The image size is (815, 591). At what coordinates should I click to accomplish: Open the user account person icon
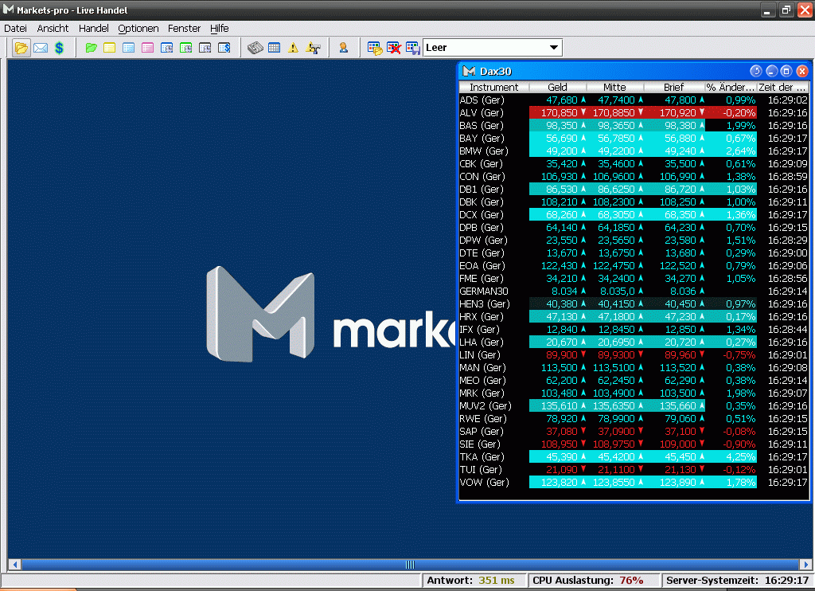pyautogui.click(x=343, y=48)
